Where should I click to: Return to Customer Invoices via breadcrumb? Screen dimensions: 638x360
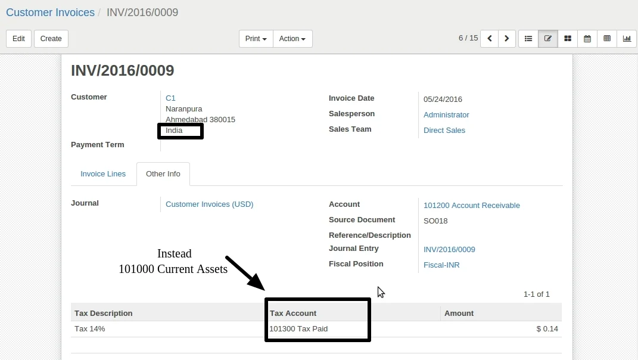pyautogui.click(x=50, y=12)
